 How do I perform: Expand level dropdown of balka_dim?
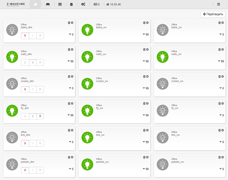coord(71,35)
